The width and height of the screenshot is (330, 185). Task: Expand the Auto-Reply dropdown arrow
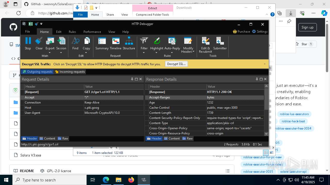(x=172, y=53)
